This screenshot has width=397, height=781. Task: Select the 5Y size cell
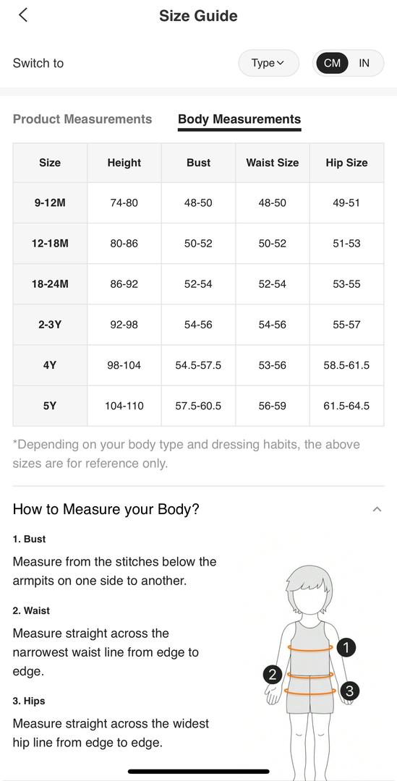[x=50, y=406]
